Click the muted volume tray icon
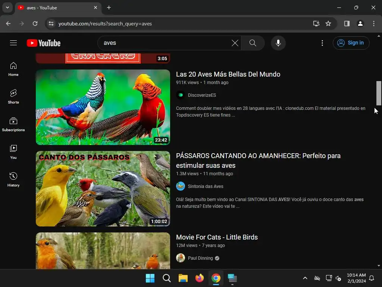 pyautogui.click(x=338, y=278)
